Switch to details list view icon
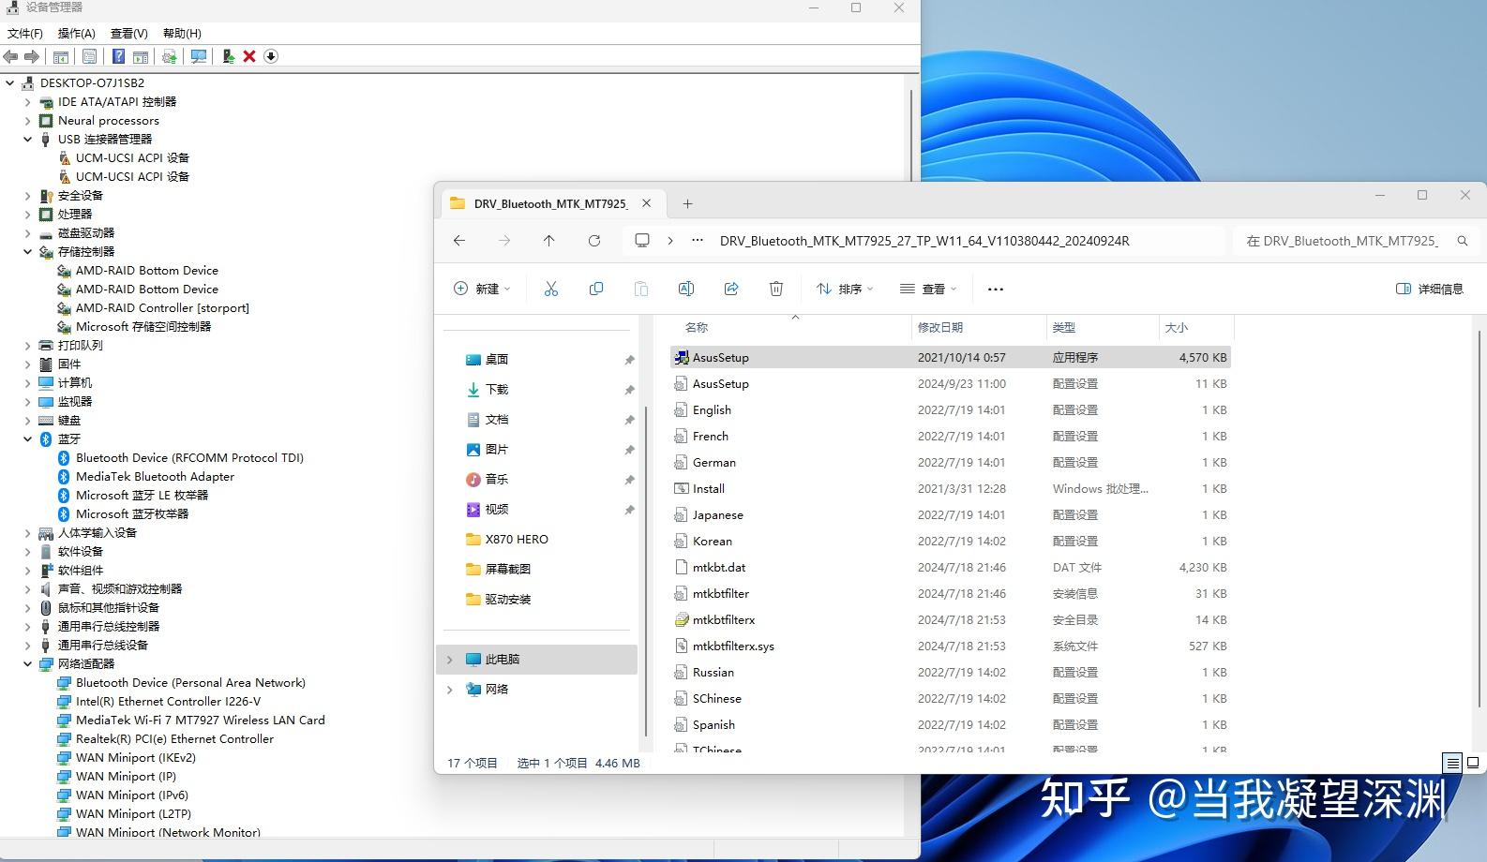Screen dimensions: 1487x862 (x=1452, y=763)
